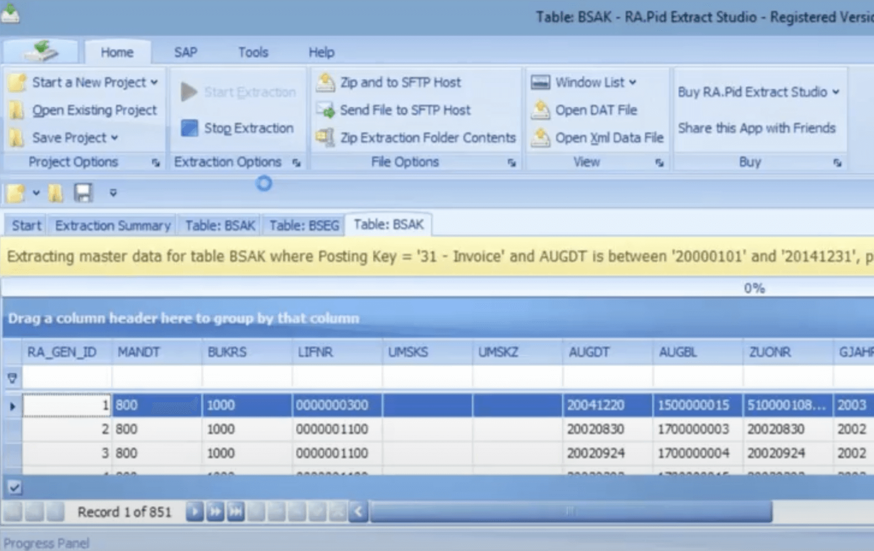Click Share this App with Friends

tap(757, 128)
